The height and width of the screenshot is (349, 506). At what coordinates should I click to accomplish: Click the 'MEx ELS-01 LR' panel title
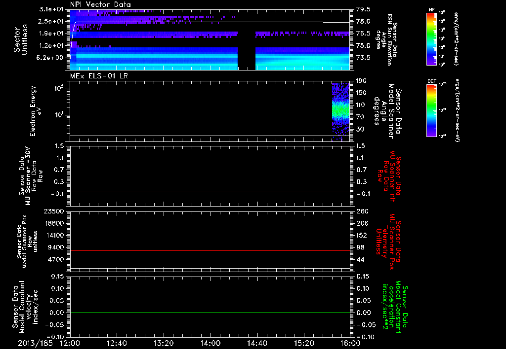point(99,76)
